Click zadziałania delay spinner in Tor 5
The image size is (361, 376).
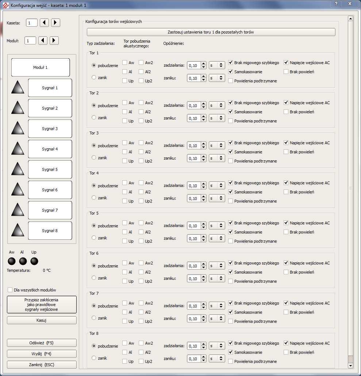[196, 226]
